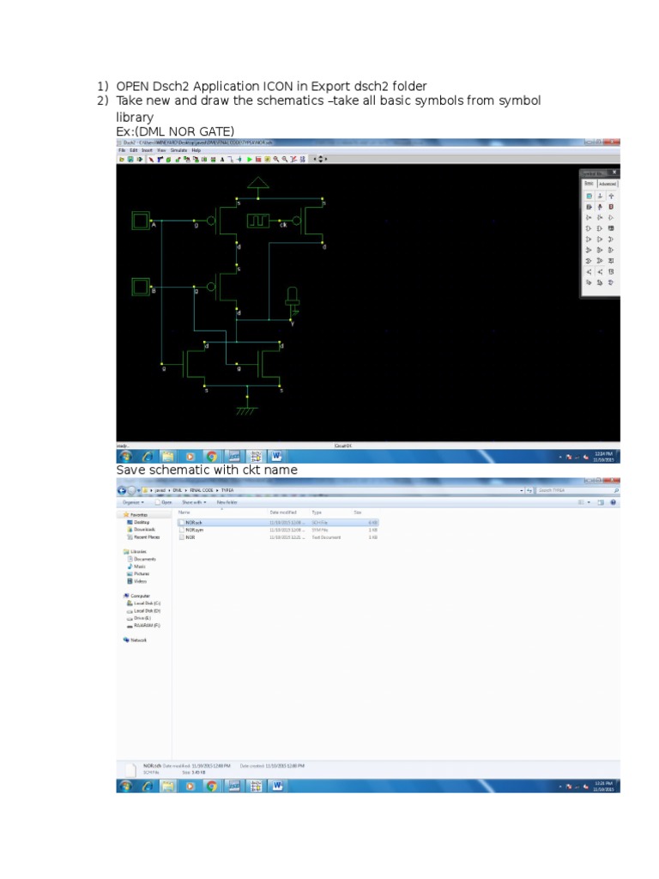Select the Add line wire tool
The width and height of the screenshot is (659, 879).
point(231,160)
